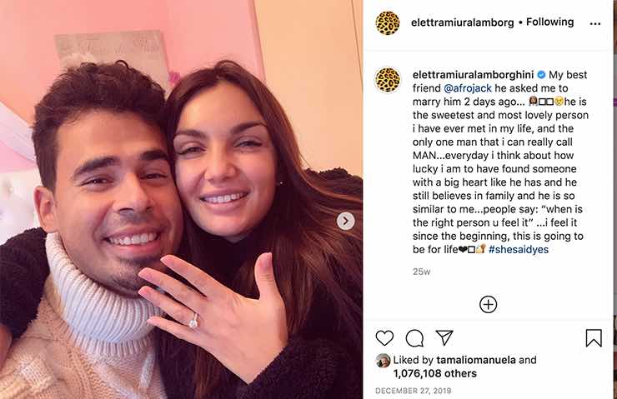Click the leopard-print avatar in the post header

(x=388, y=22)
